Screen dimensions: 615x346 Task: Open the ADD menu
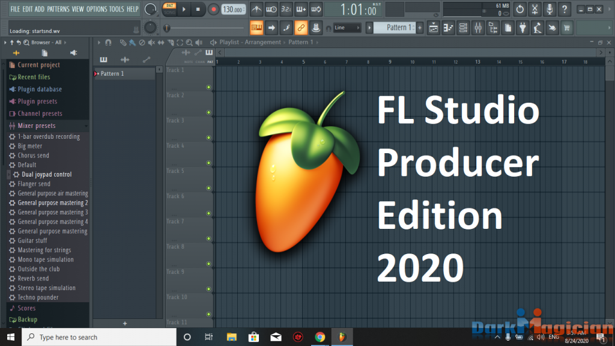(x=40, y=9)
